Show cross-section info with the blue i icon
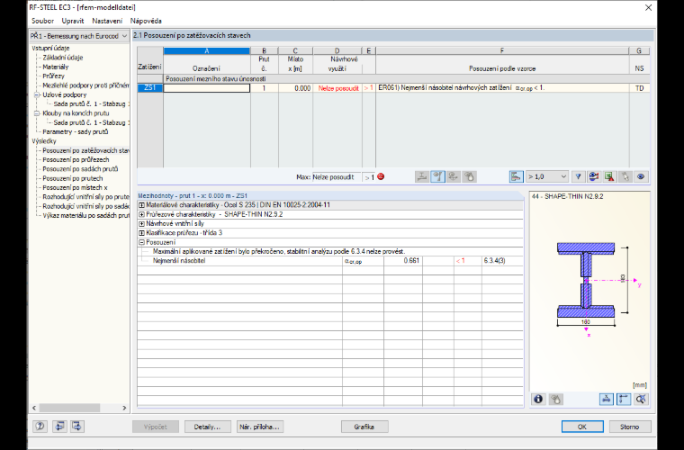 (x=538, y=399)
